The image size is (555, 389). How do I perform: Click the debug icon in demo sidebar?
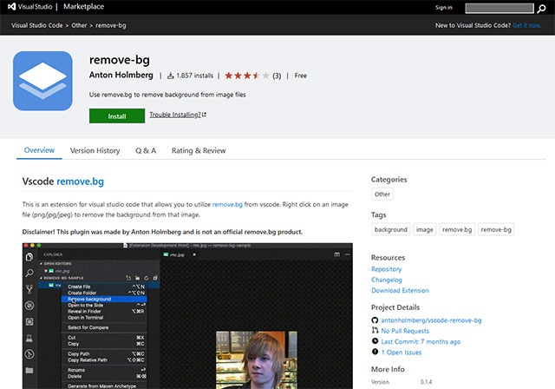[x=29, y=306]
